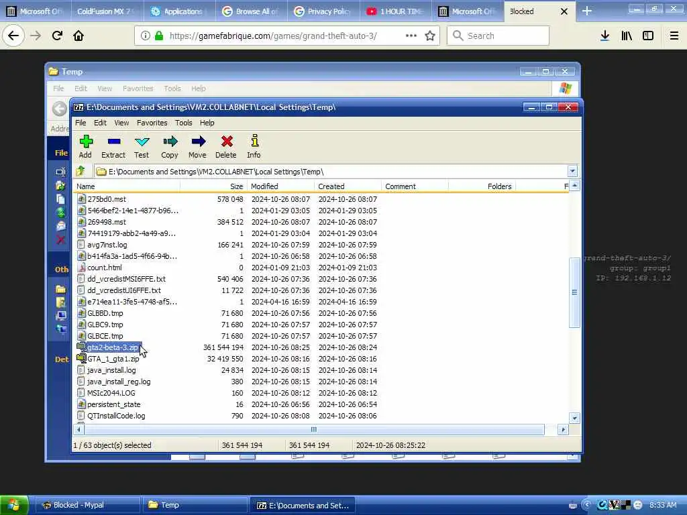Open the browser hamburger menu
The height and width of the screenshot is (515, 687).
(x=674, y=36)
